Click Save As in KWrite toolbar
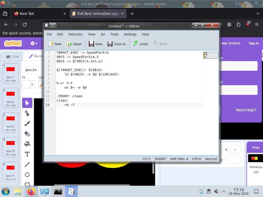The width and height of the screenshot is (263, 197). pos(117,44)
